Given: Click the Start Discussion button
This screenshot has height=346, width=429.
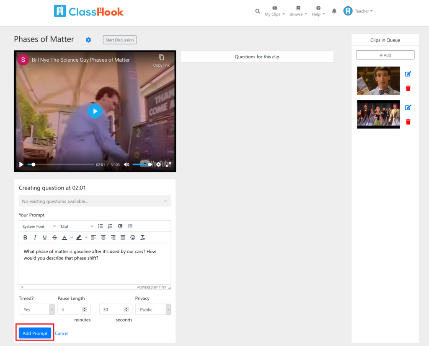Looking at the screenshot, I should point(119,40).
